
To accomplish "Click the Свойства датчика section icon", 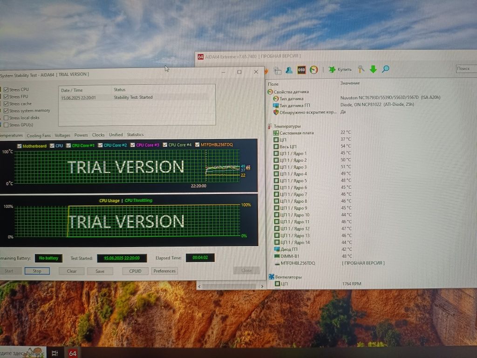I will [270, 92].
